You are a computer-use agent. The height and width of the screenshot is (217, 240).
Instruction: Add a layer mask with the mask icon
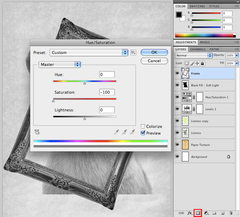[198, 213]
